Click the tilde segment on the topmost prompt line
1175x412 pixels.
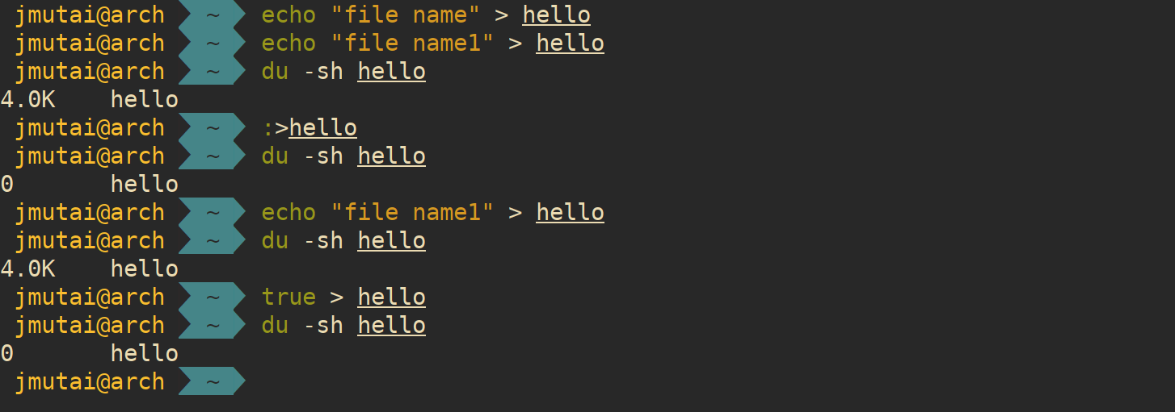point(212,15)
